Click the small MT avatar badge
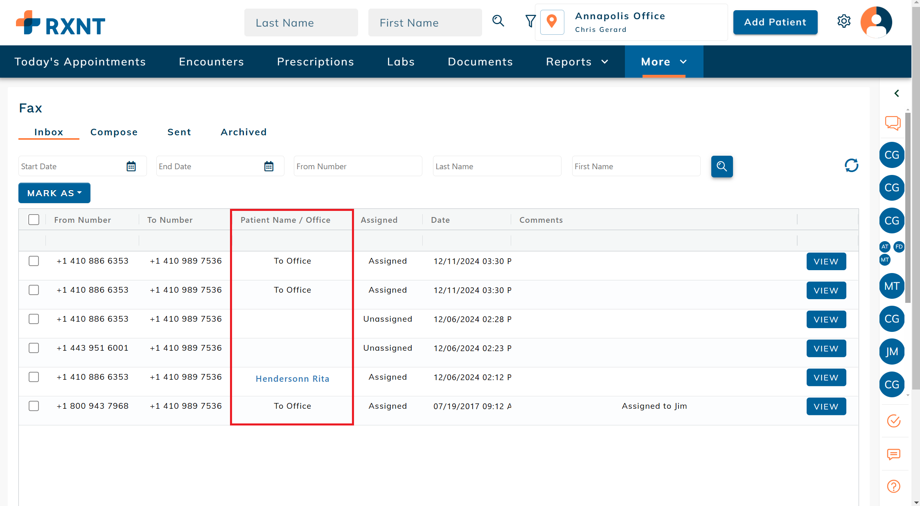920x506 pixels. [x=885, y=260]
